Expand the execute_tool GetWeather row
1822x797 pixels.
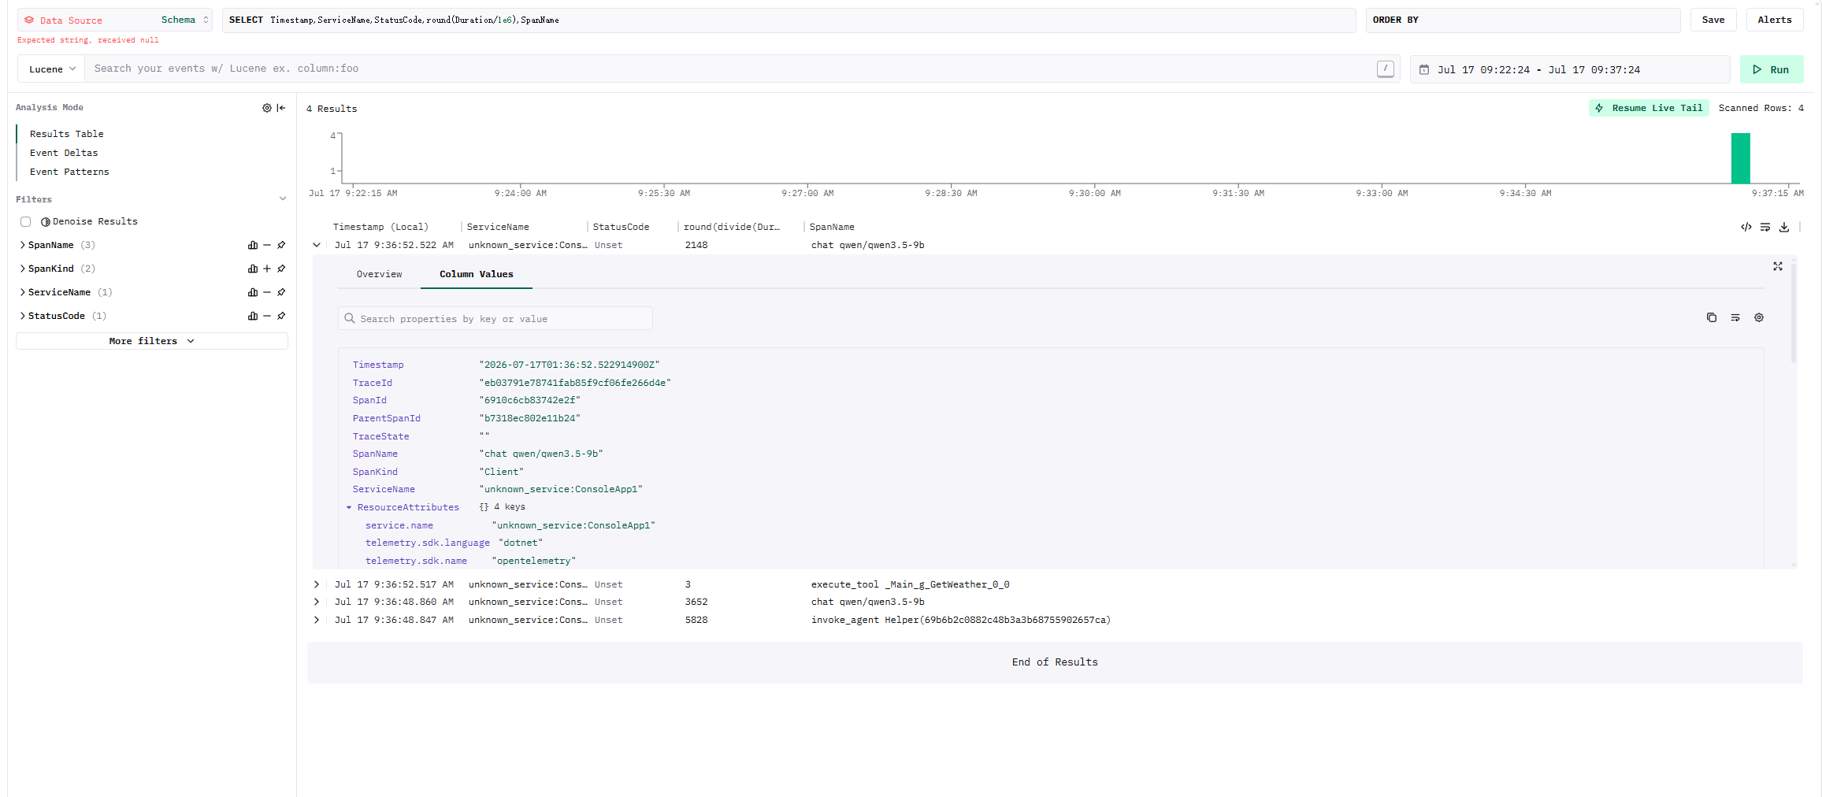pyautogui.click(x=317, y=585)
